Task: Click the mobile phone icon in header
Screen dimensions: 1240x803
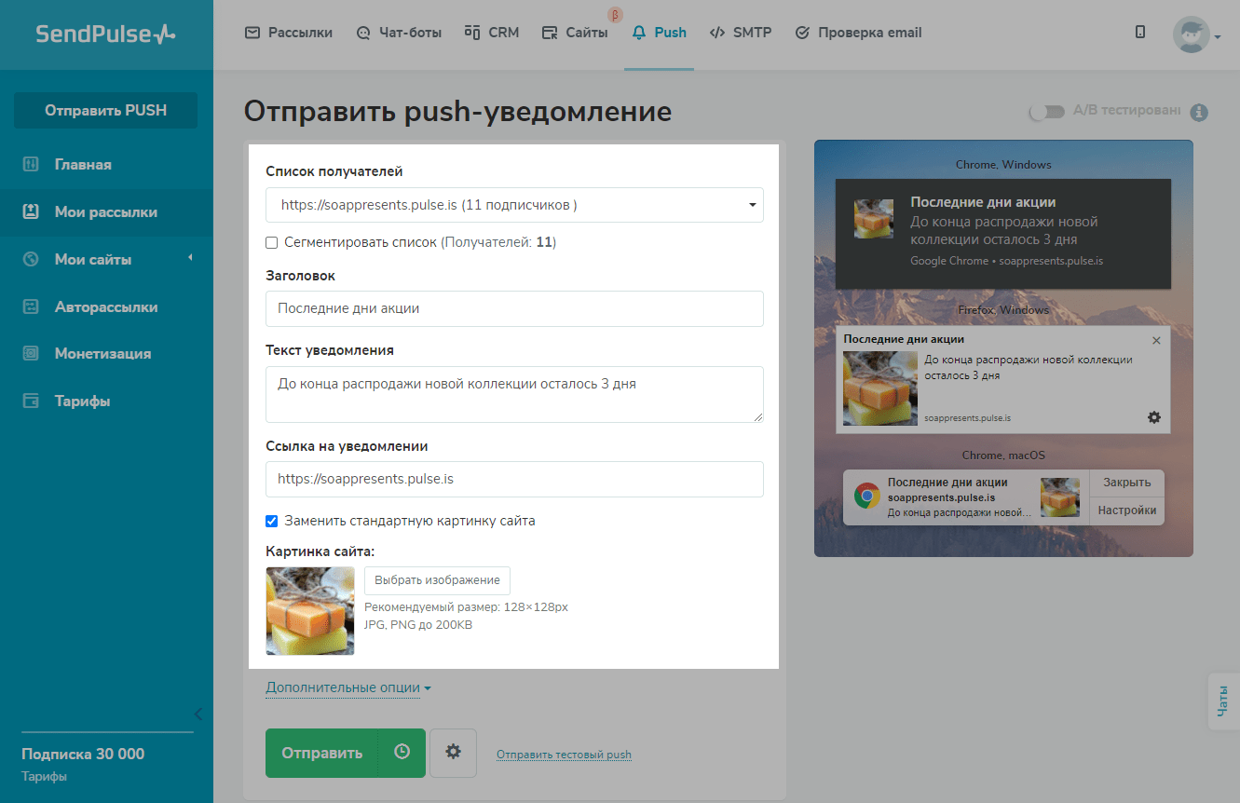Action: pos(1140,33)
